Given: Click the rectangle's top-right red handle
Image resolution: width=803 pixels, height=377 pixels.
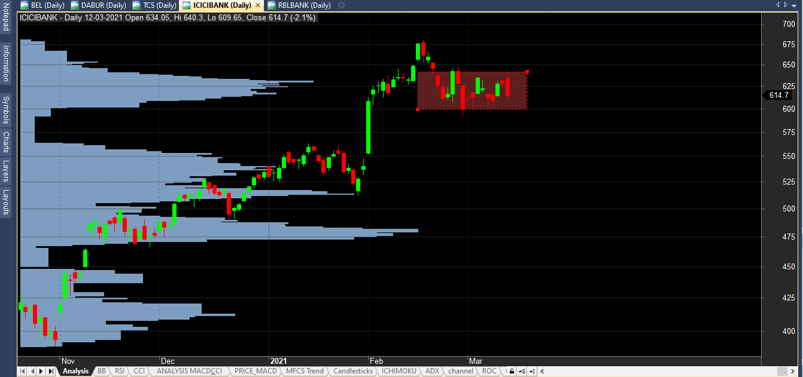Looking at the screenshot, I should click(x=527, y=72).
